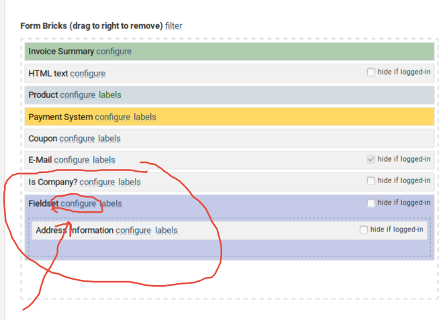The width and height of the screenshot is (445, 320).
Task: Configure the Address Information brick
Action: tap(133, 230)
